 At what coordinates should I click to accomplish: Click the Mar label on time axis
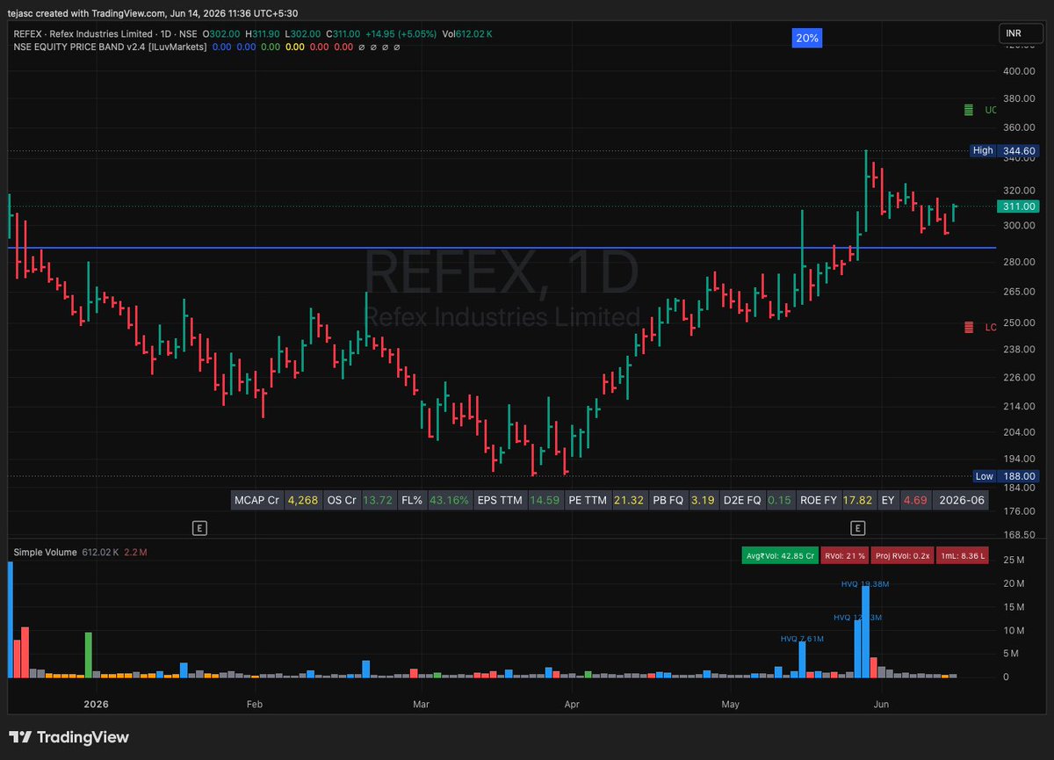[422, 704]
